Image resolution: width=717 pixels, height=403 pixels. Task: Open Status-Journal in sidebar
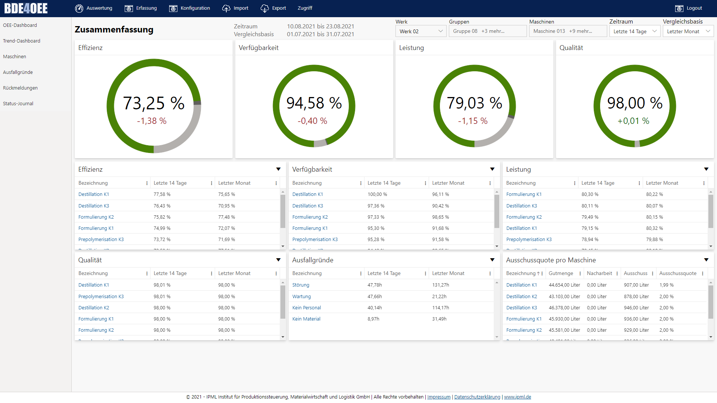pyautogui.click(x=18, y=104)
